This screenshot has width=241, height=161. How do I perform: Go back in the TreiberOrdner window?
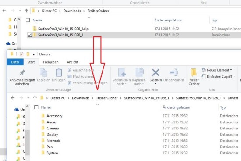point(4,11)
